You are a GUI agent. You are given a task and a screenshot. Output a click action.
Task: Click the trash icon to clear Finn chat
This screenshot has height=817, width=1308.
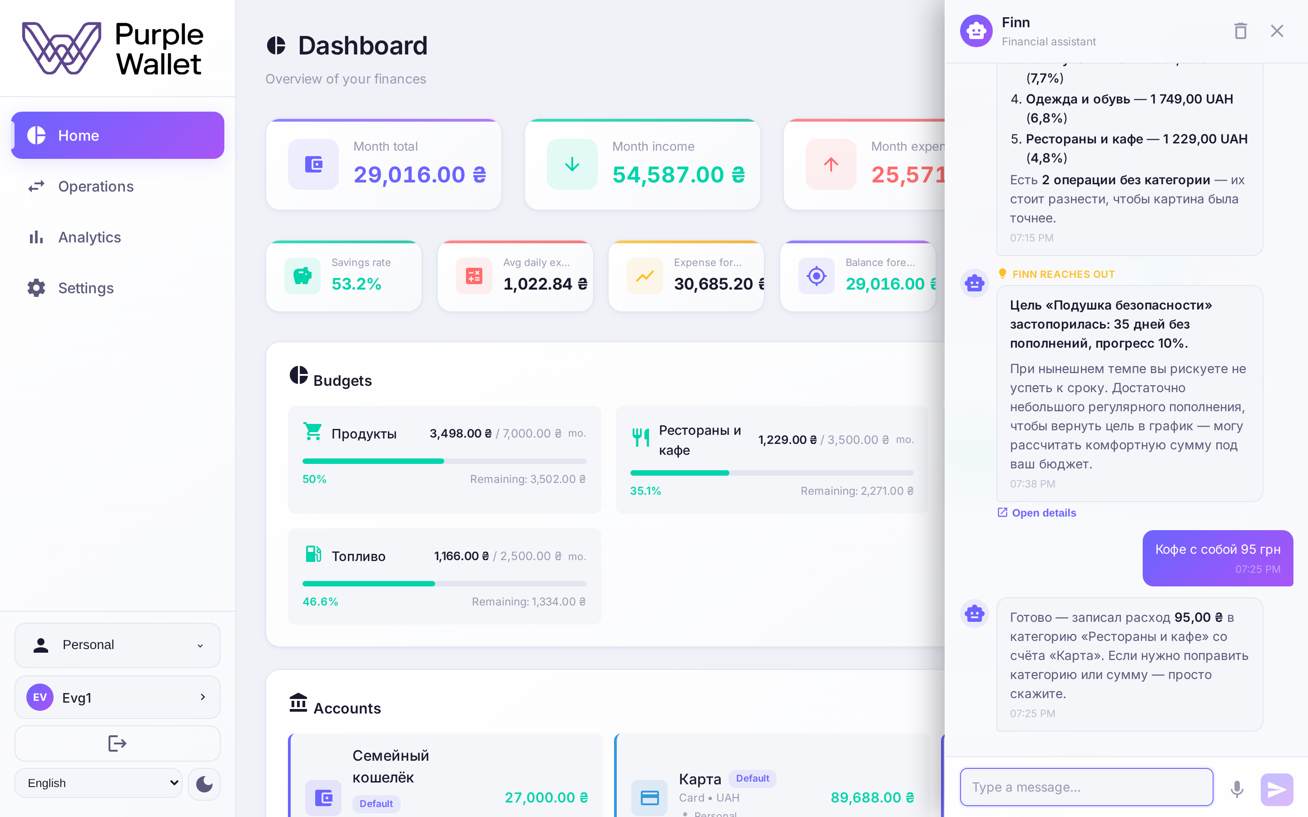[1240, 31]
